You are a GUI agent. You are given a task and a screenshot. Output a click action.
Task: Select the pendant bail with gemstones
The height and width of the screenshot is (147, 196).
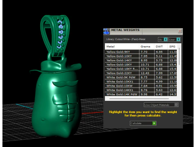coord(55,36)
